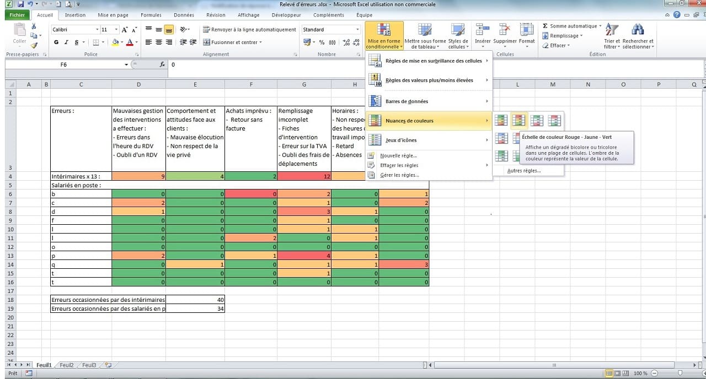Image resolution: width=706 pixels, height=379 pixels.
Task: Click the Somme automatique sigma icon
Action: (545, 26)
